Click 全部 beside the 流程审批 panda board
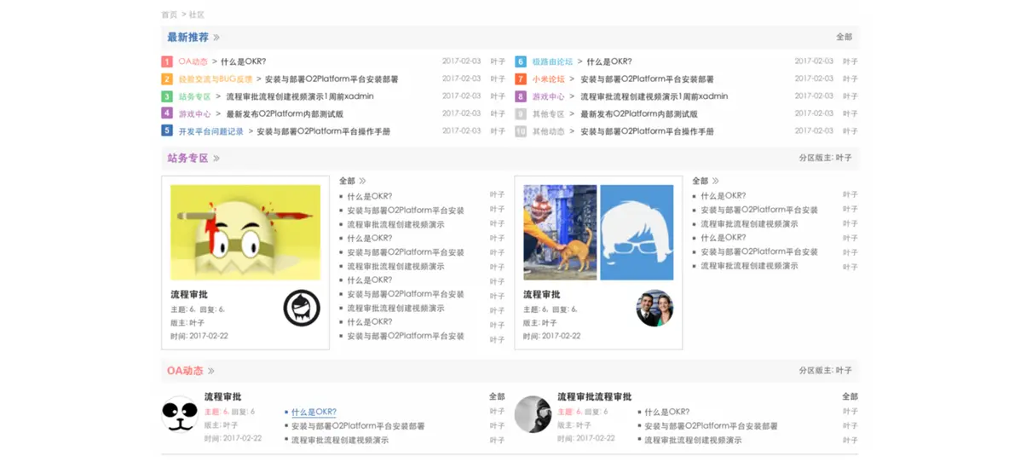 point(497,397)
